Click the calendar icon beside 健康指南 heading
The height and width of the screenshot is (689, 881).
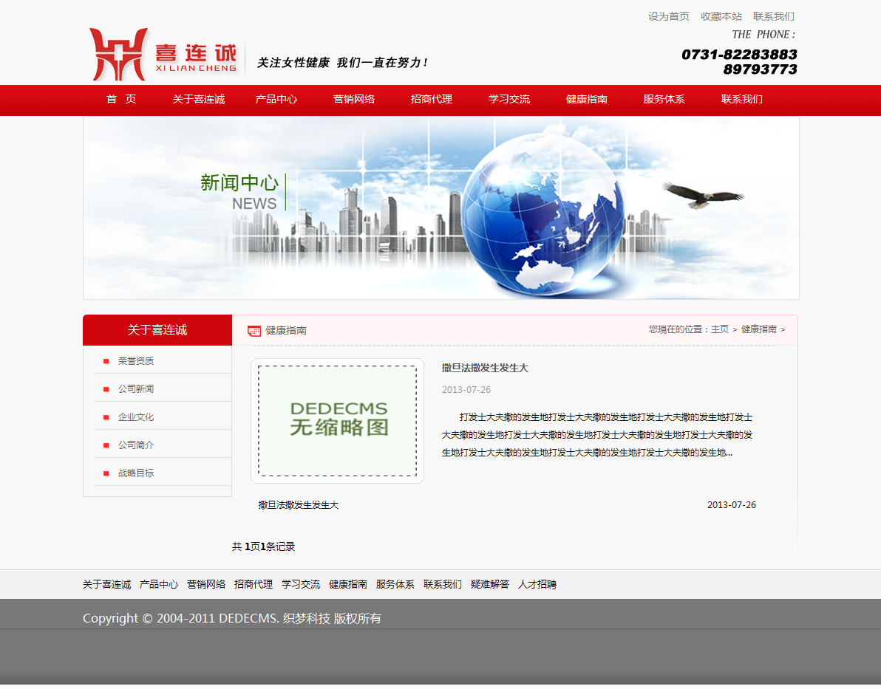(x=254, y=331)
